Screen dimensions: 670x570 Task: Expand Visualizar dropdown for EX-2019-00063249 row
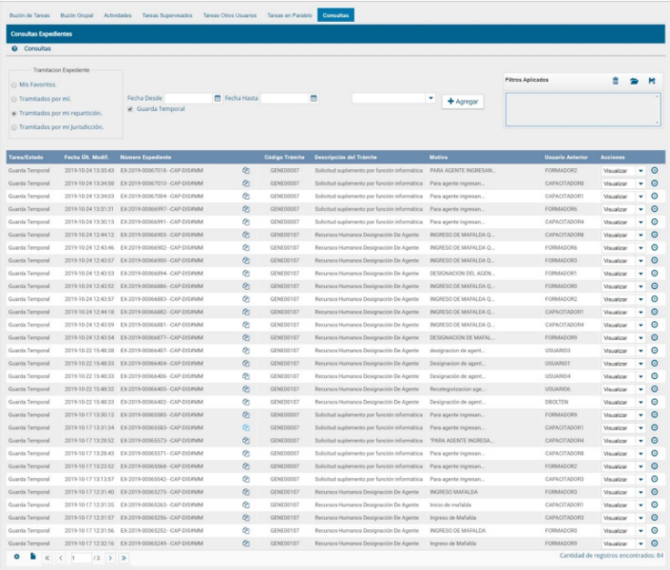click(x=641, y=542)
